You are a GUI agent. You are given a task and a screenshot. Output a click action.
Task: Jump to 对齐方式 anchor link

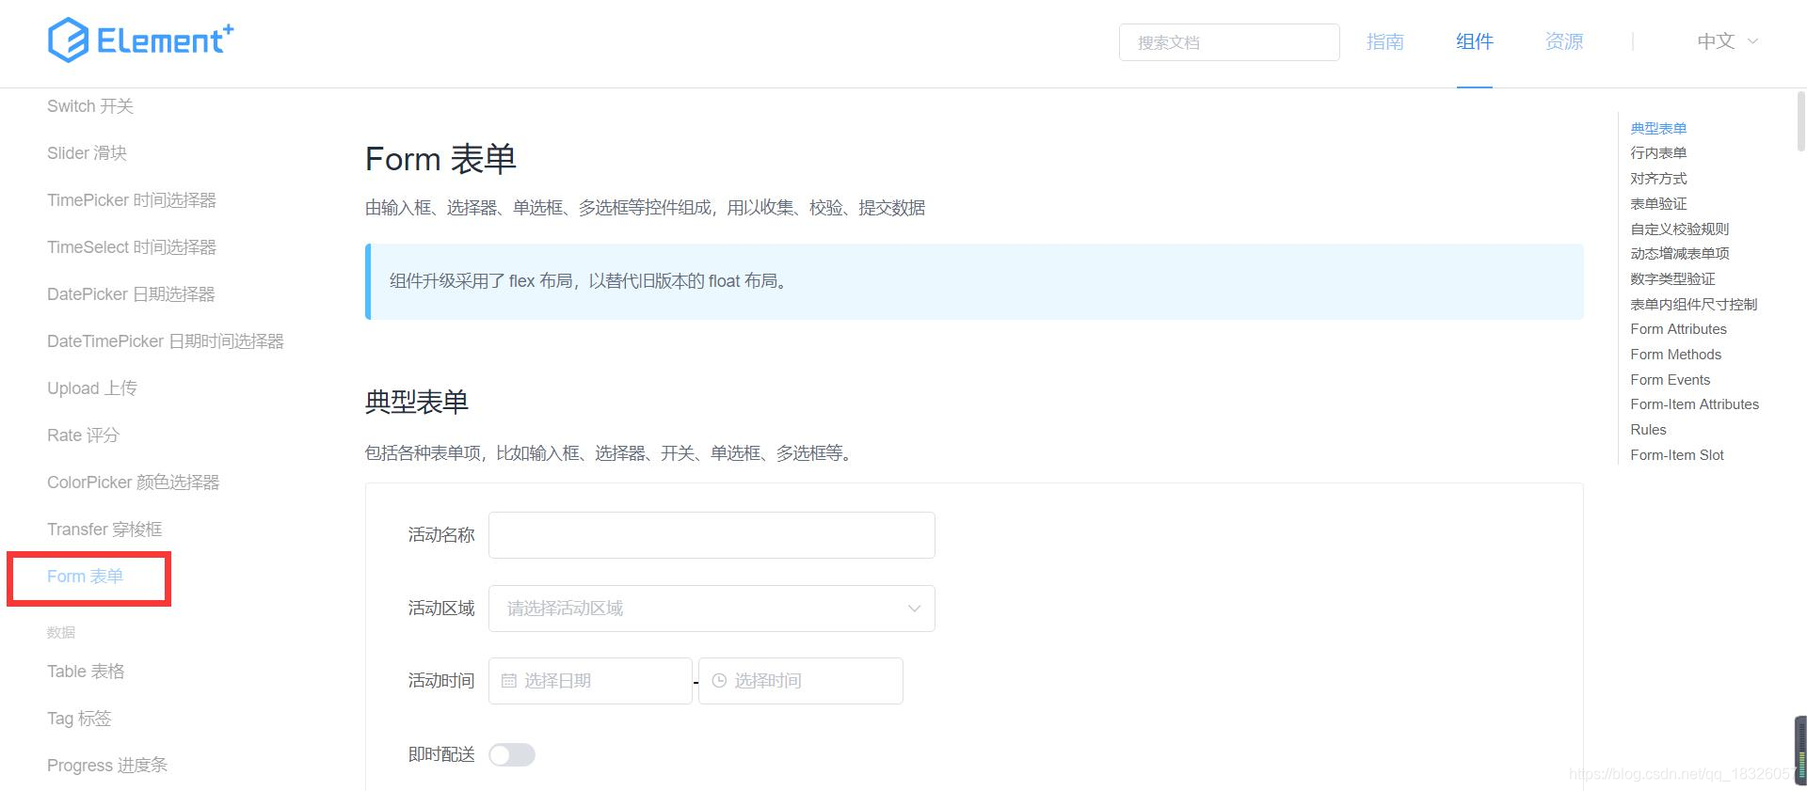coord(1658,178)
